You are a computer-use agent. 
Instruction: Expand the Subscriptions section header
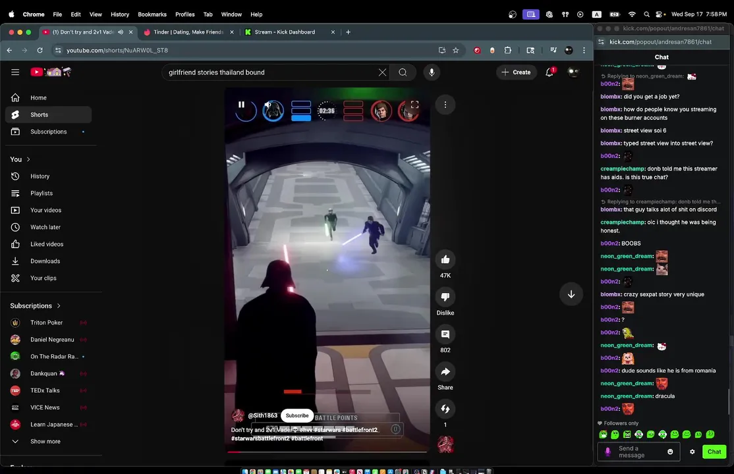36,306
